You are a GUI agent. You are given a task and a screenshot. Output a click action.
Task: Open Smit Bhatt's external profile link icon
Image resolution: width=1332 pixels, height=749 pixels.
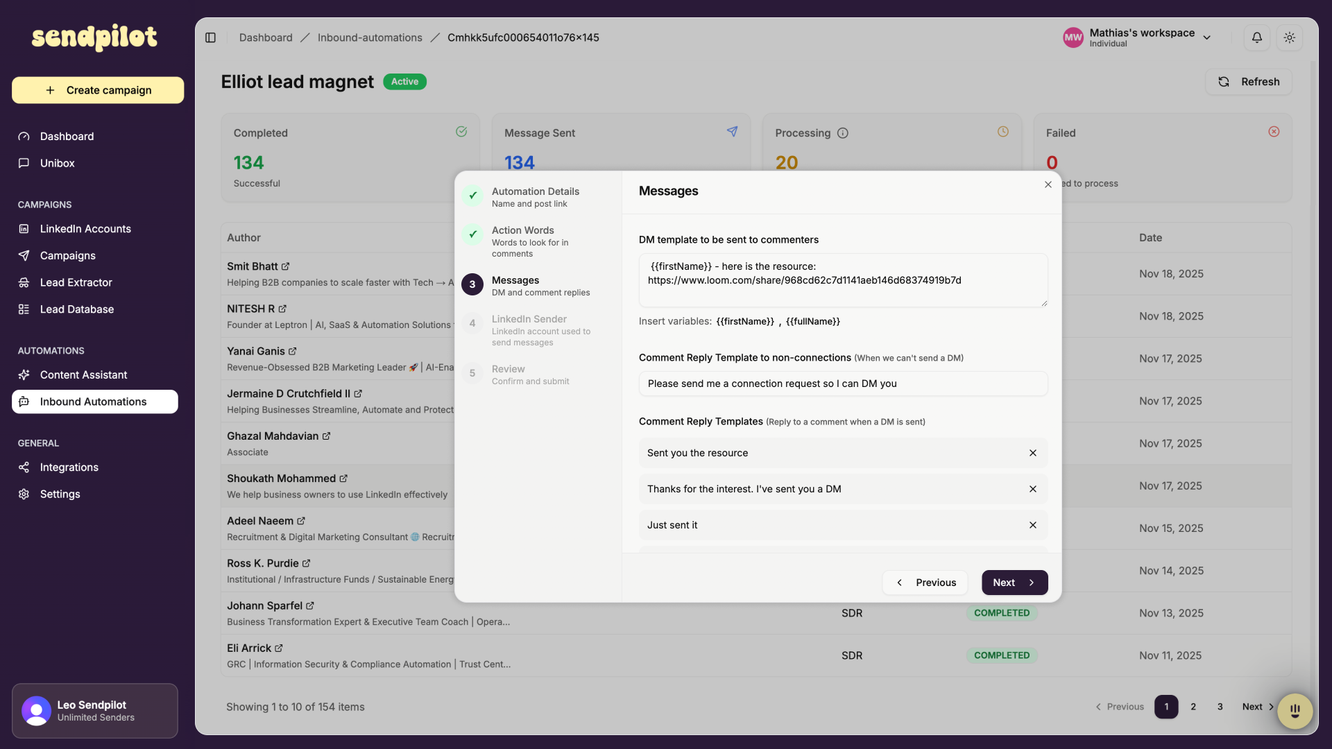[285, 266]
